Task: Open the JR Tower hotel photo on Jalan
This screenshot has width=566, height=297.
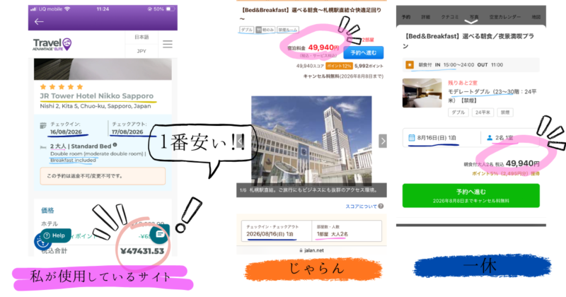Action: 311,141
